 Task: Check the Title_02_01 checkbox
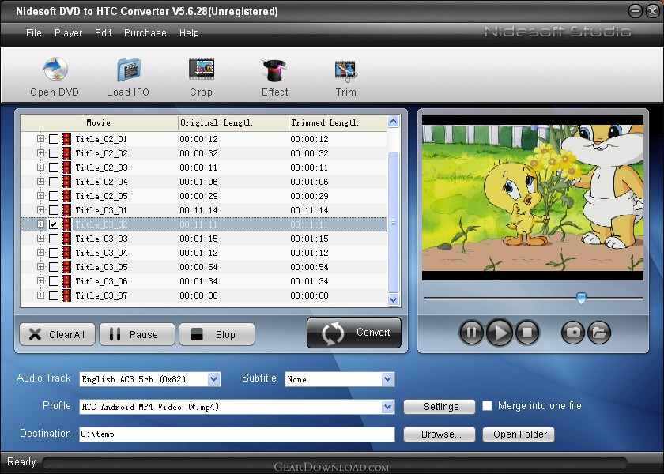(54, 139)
